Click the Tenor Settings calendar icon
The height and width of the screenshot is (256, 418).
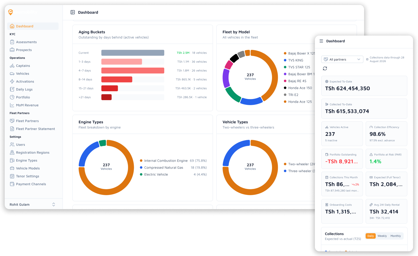coord(12,176)
